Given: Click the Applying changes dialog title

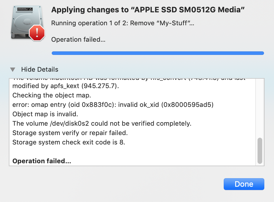Looking at the screenshot, I should click(x=148, y=10).
